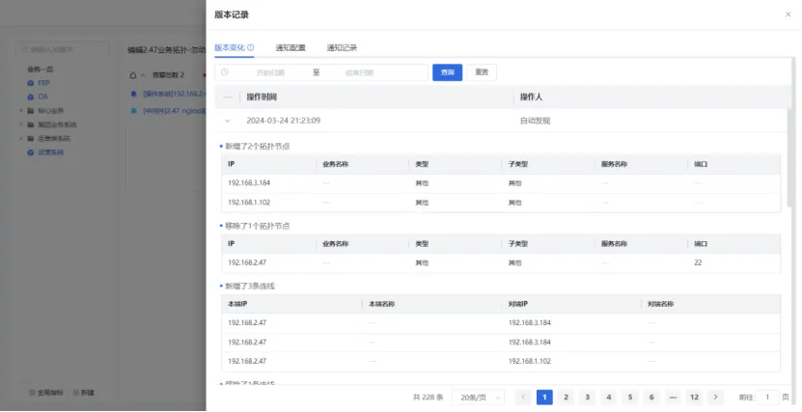The width and height of the screenshot is (802, 412).
Task: Click the info icon beside 版本变化 tab
Action: [252, 47]
